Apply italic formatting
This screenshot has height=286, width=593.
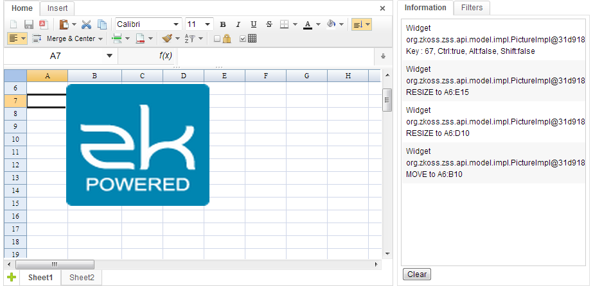(x=238, y=24)
